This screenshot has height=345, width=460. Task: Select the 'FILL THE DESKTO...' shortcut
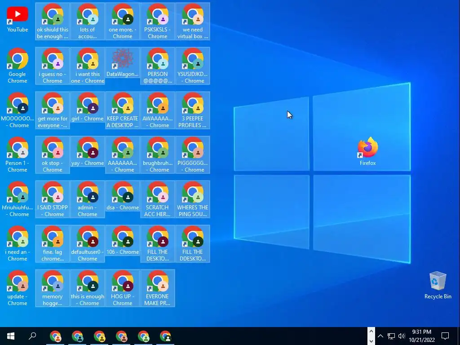(158, 243)
